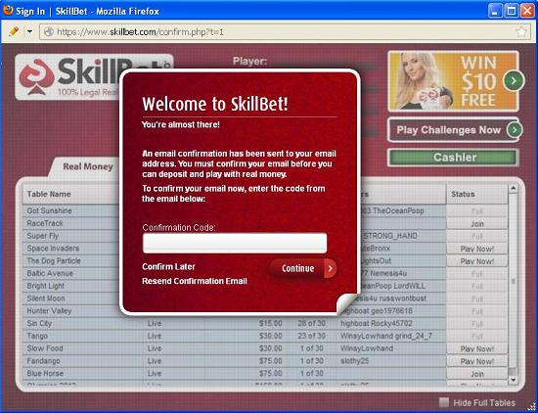Image resolution: width=538 pixels, height=413 pixels.
Task: Select the browser URL address field
Action: pyautogui.click(x=285, y=32)
